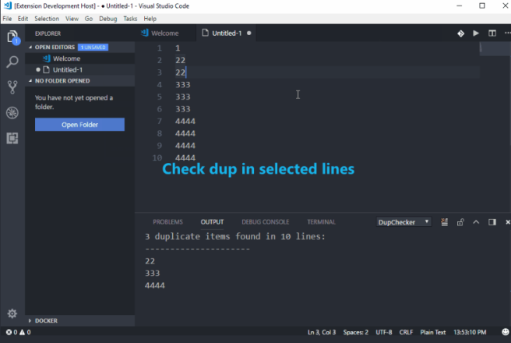Viewport: 511px width, 343px height.
Task: Click the run play icon in editor toolbar
Action: [475, 34]
